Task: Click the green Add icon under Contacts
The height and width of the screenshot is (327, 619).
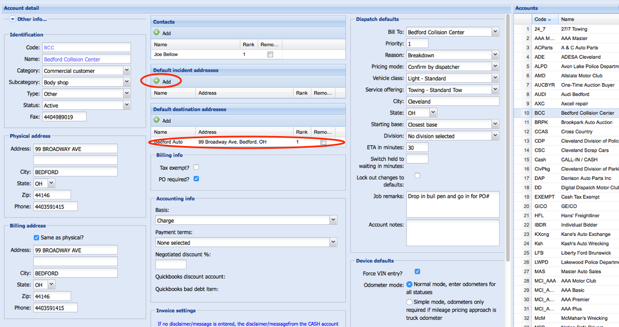Action: pos(157,33)
